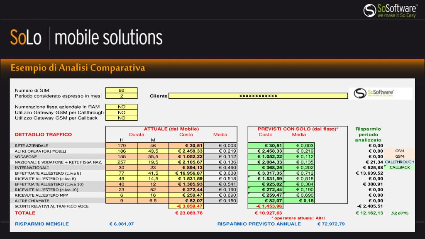Select 'RICEVUTE ALL'ESTERO MPP' row label

[41, 195]
